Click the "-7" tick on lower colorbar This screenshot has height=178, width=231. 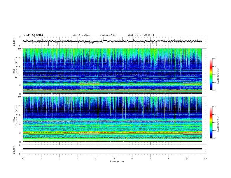click(215, 138)
